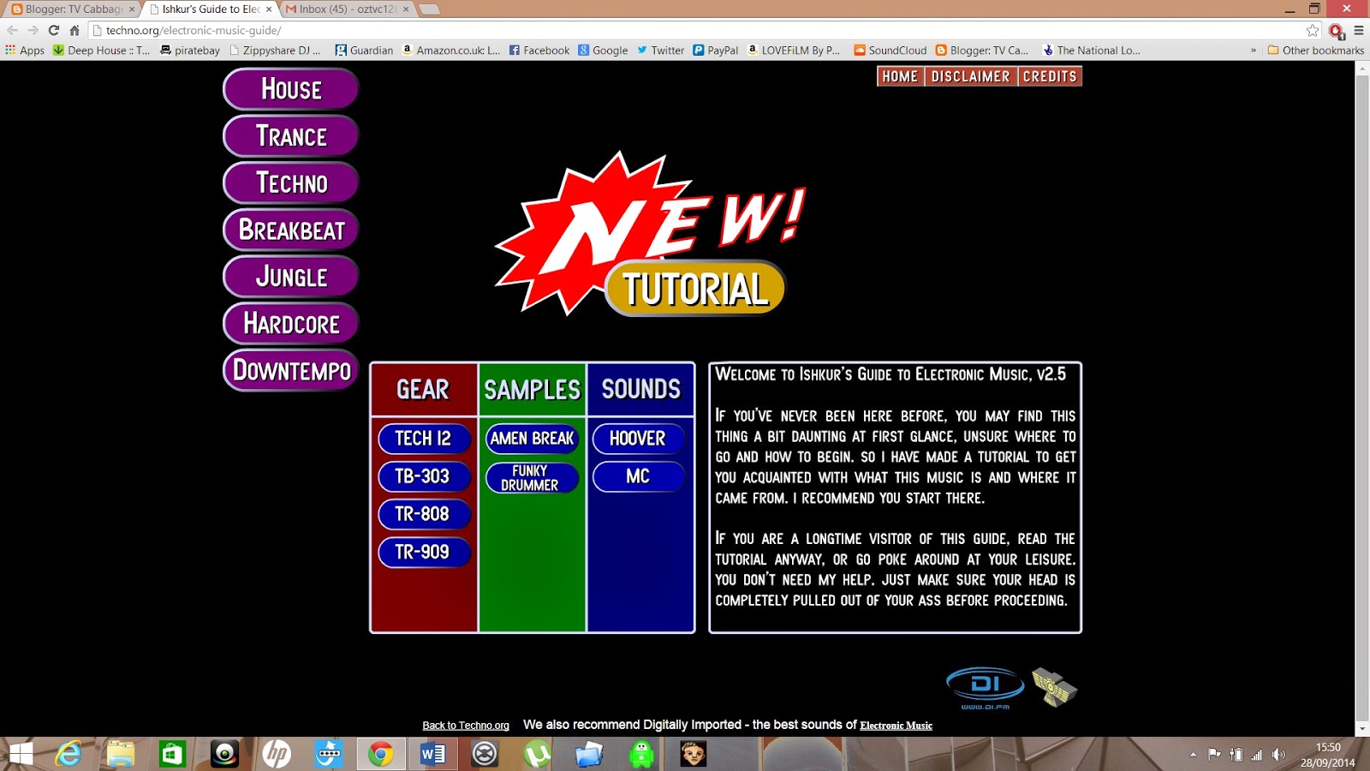Play the Funky Drummer sample
This screenshot has height=771, width=1370.
(533, 478)
